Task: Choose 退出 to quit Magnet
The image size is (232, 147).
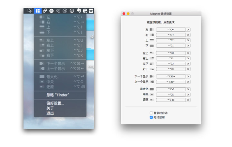Action: (x=60, y=113)
